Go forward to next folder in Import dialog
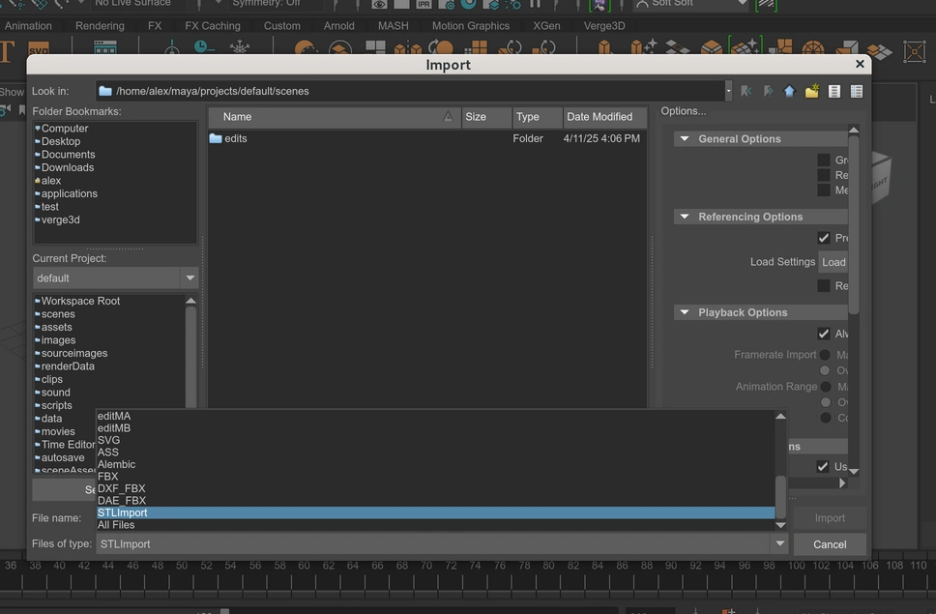The width and height of the screenshot is (936, 614). tap(769, 91)
